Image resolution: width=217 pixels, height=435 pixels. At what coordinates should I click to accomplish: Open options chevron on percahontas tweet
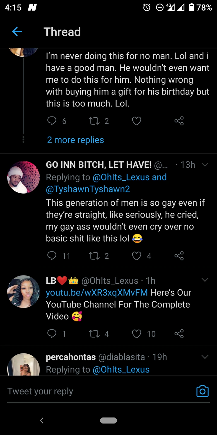(205, 357)
